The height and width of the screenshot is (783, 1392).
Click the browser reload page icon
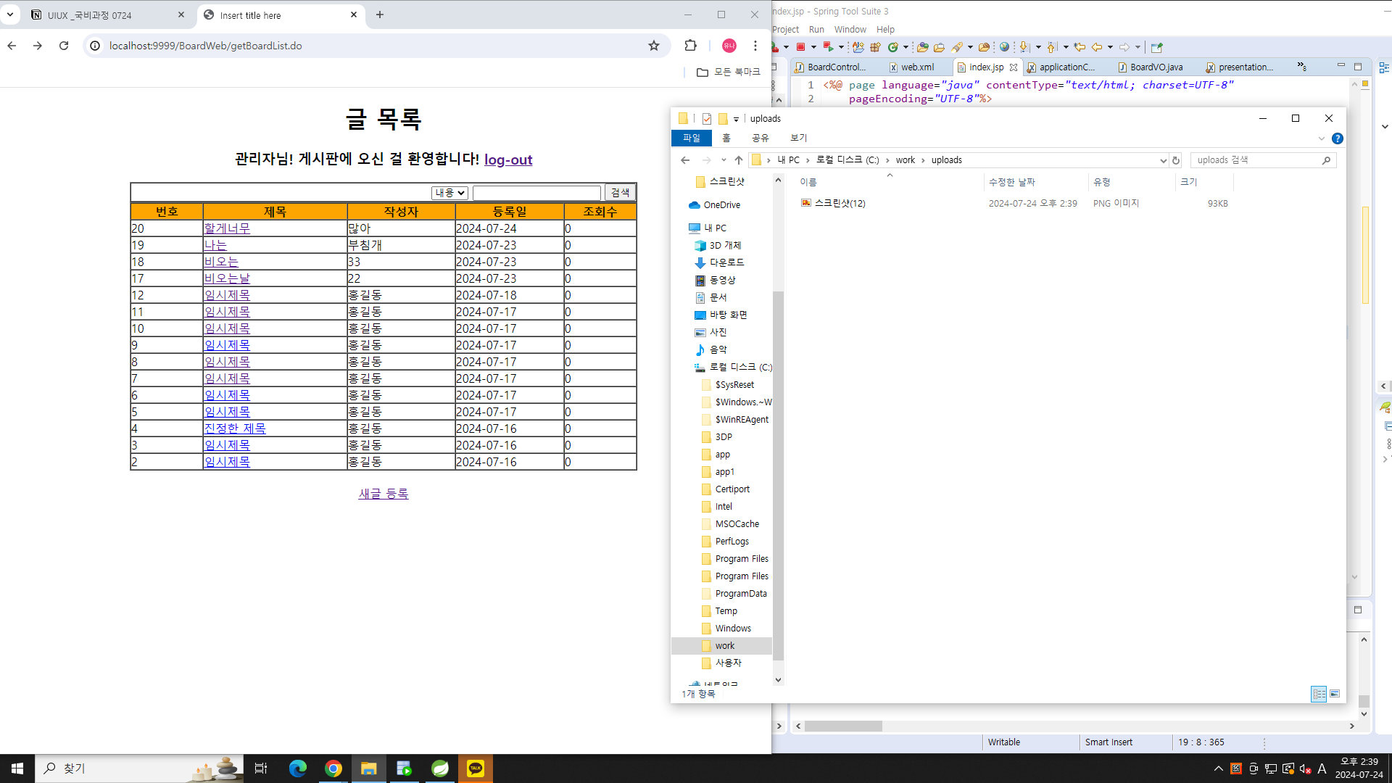point(64,46)
